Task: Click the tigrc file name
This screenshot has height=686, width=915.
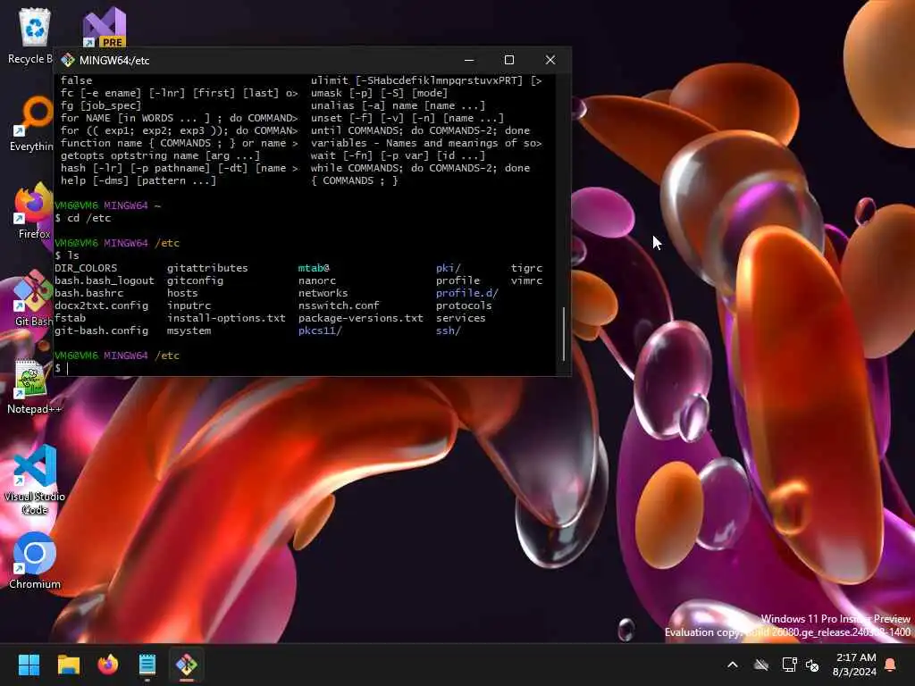Action: 526,268
